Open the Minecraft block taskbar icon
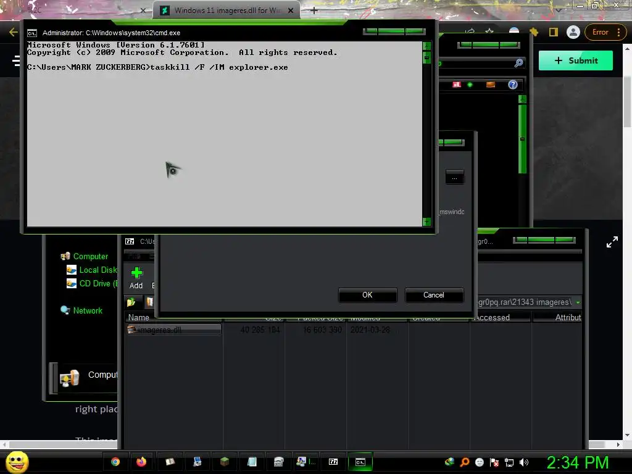Screen dimensions: 632x474 click(x=225, y=462)
